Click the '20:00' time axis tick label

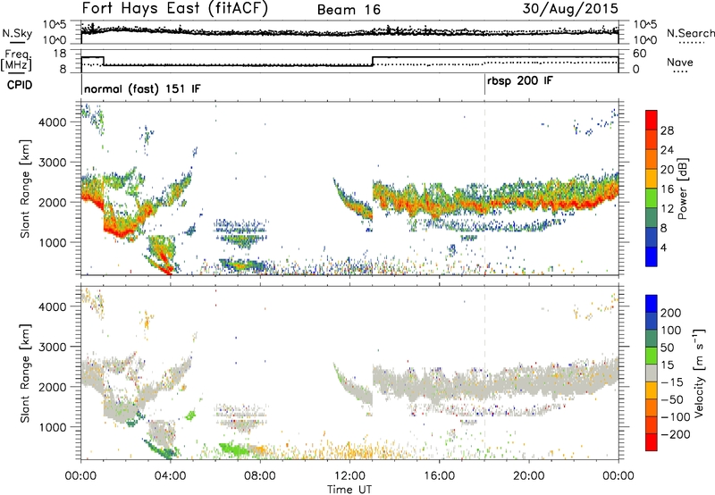tap(529, 476)
